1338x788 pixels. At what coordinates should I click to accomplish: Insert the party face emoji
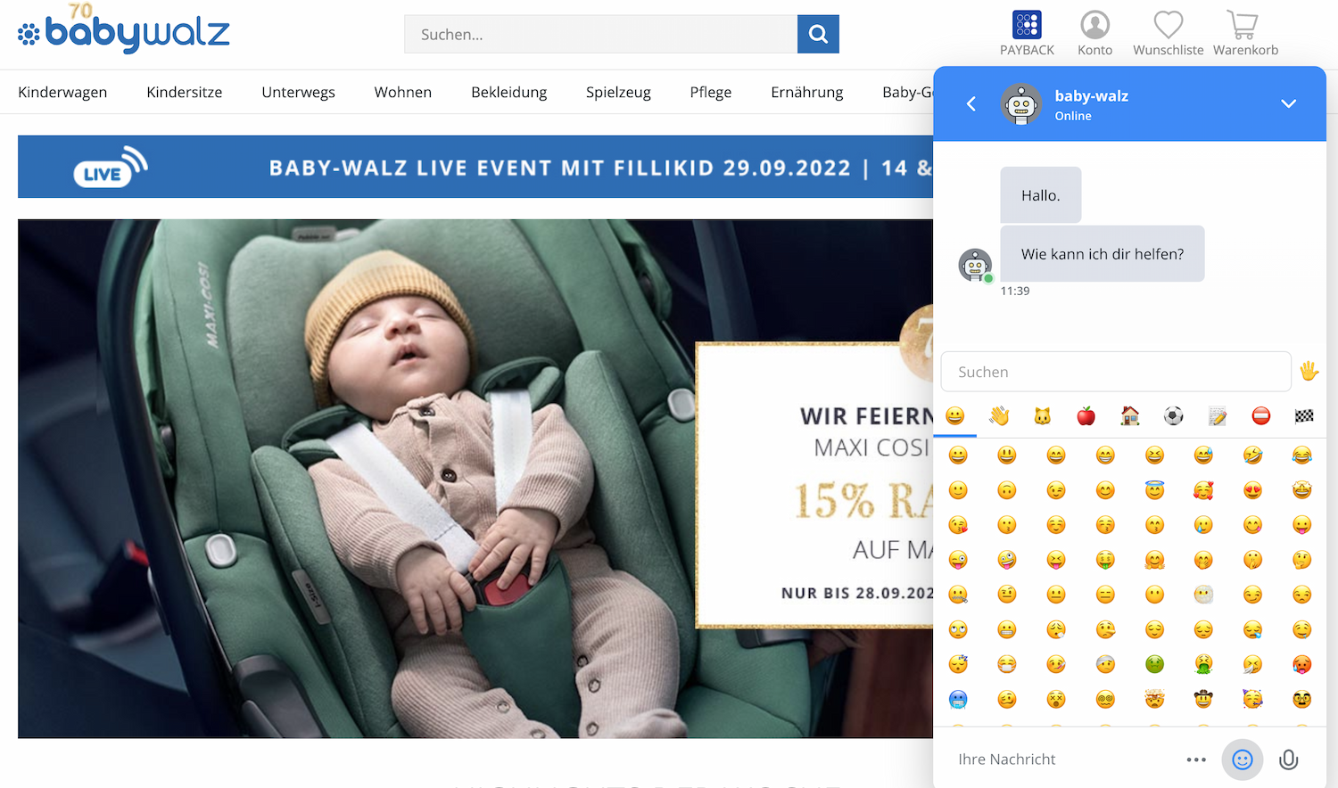tap(1252, 699)
